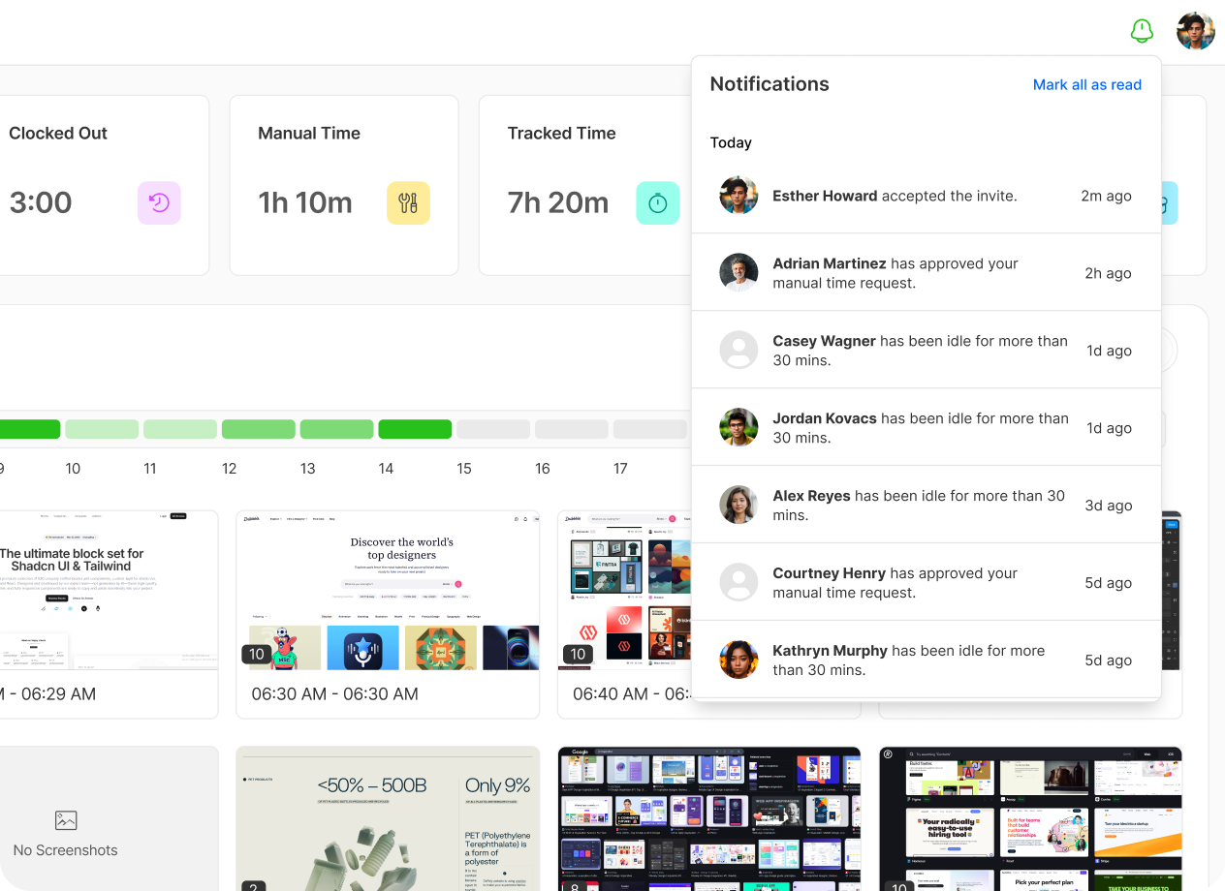Click Esther Howard's avatar in notifications
The height and width of the screenshot is (891, 1225).
(x=738, y=196)
